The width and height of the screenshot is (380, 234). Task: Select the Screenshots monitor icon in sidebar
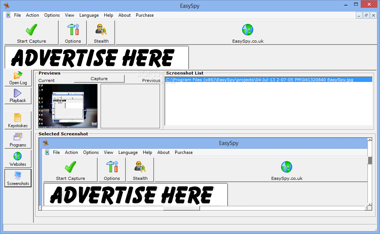coord(18,178)
